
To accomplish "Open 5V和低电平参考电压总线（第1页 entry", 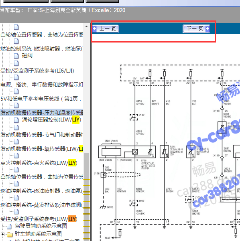I will coord(41,99).
